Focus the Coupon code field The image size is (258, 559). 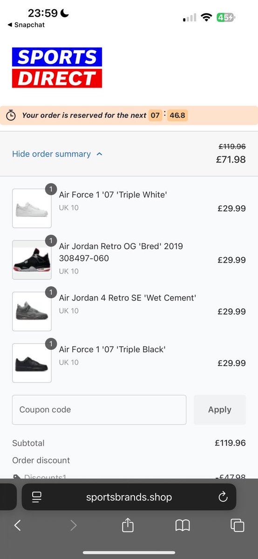tap(99, 410)
